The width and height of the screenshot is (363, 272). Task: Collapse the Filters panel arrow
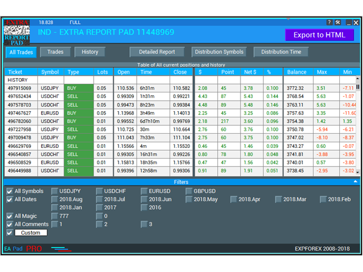pos(355,182)
